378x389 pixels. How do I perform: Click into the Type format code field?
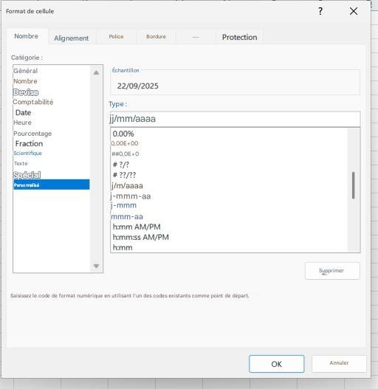click(235, 119)
